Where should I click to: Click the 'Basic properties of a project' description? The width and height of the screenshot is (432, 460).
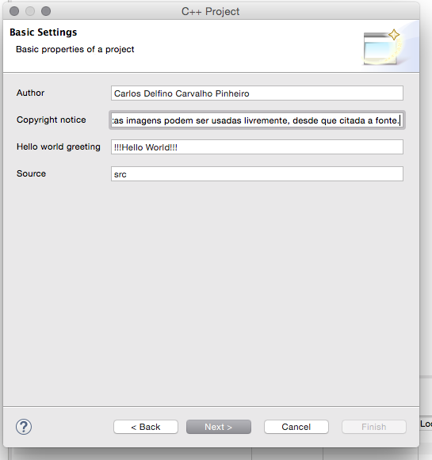click(x=75, y=49)
